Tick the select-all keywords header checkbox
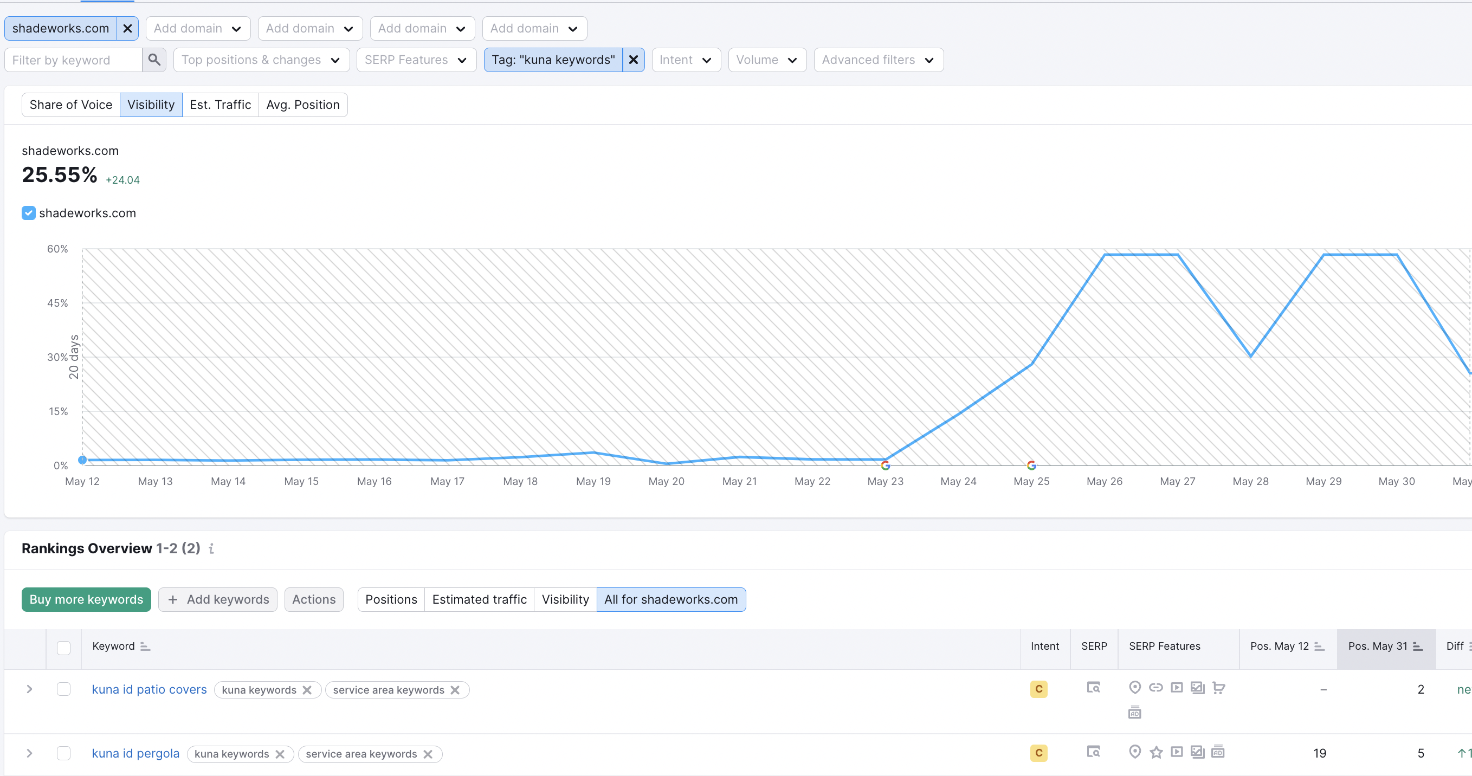The image size is (1472, 776). coord(63,648)
